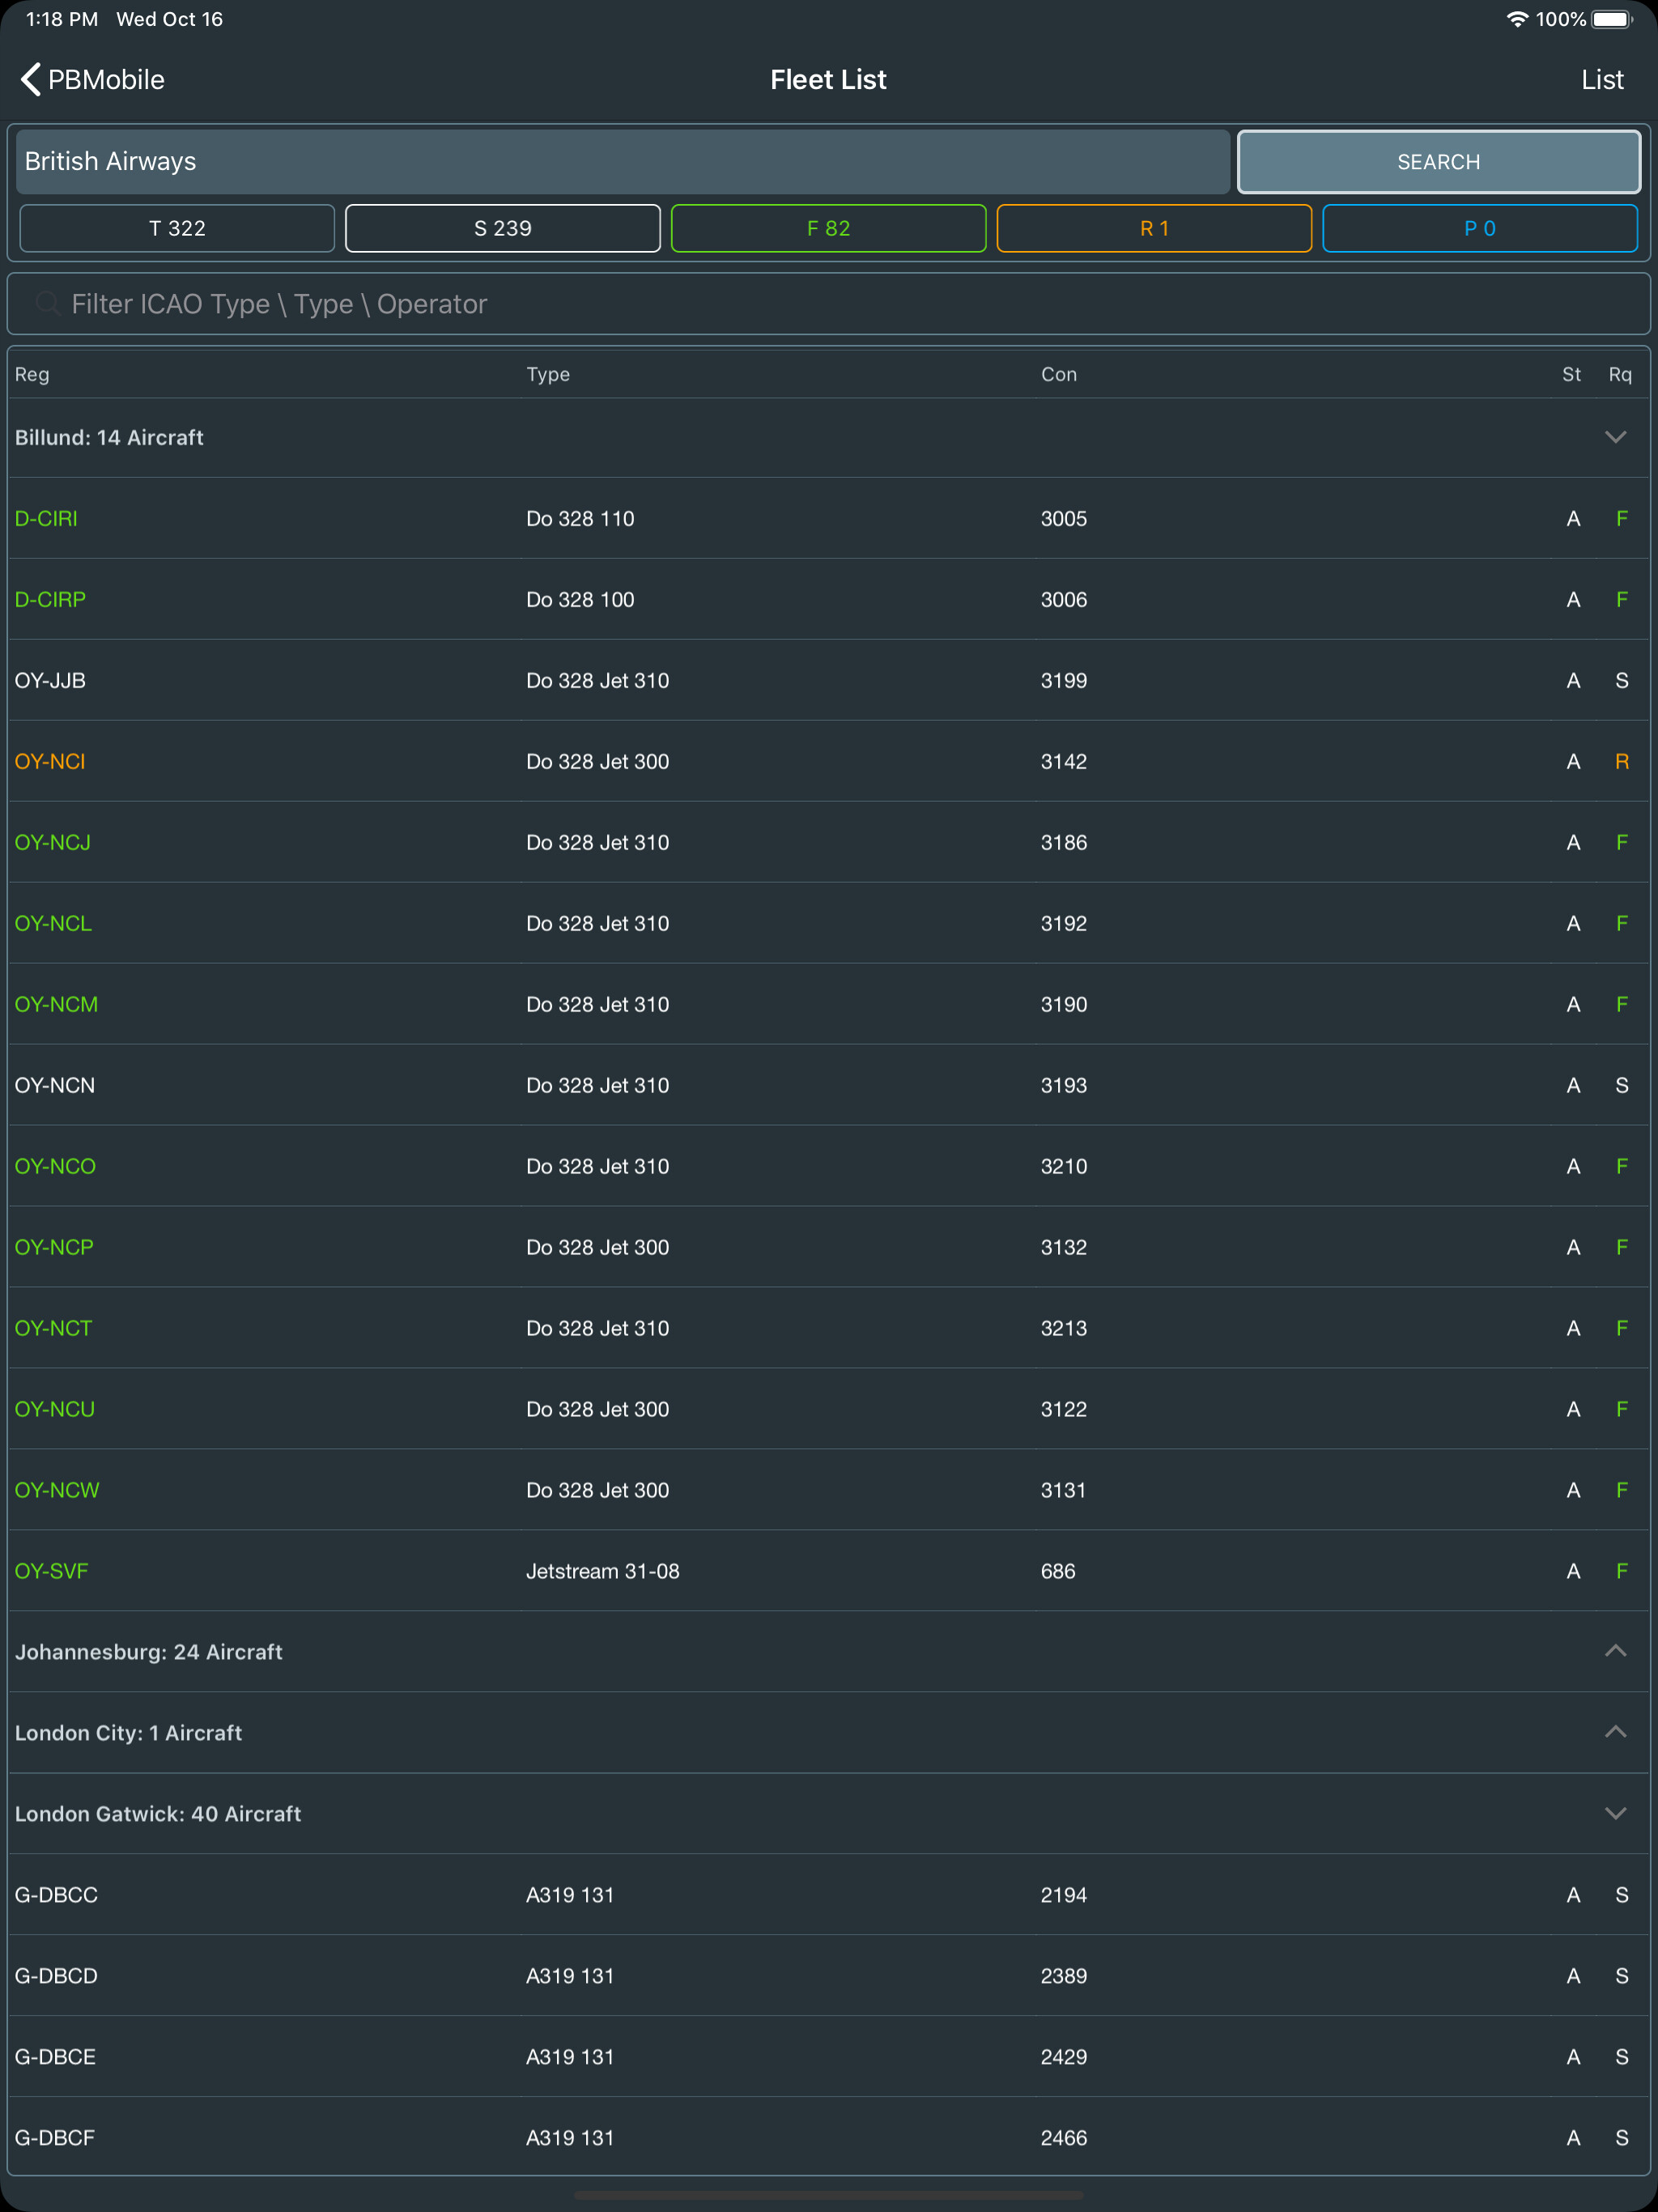Collapse the London Gatwick group chevron
This screenshot has width=1658, height=2212.
[x=1615, y=1813]
